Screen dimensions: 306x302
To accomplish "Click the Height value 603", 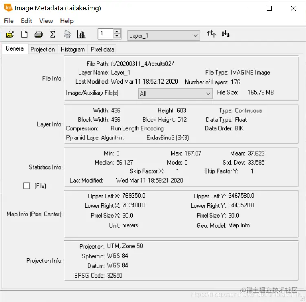I will [x=181, y=110].
